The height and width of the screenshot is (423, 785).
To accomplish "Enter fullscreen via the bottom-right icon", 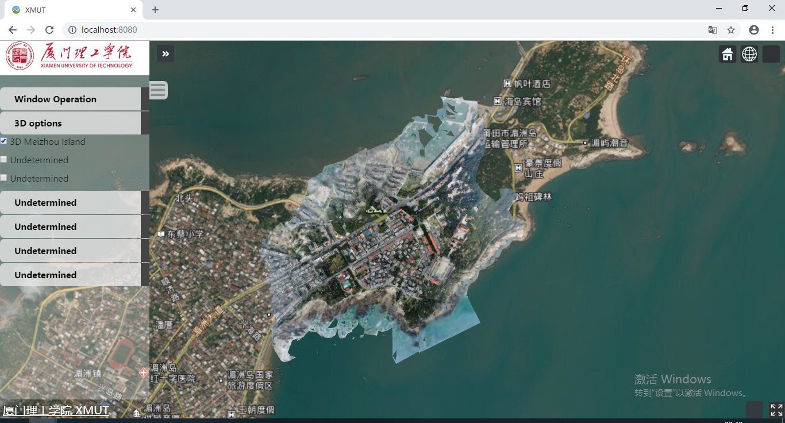I will pyautogui.click(x=775, y=410).
